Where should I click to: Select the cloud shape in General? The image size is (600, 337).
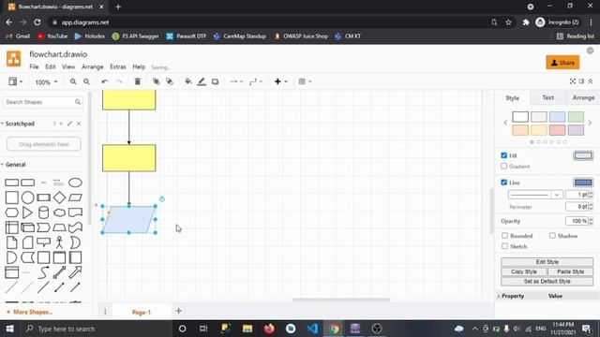tap(59, 212)
